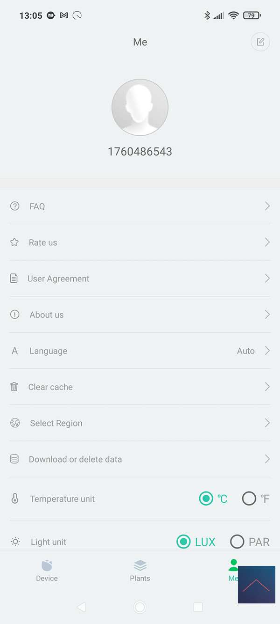This screenshot has width=280, height=624.
Task: Switch to the Plants tab
Action: pyautogui.click(x=140, y=570)
